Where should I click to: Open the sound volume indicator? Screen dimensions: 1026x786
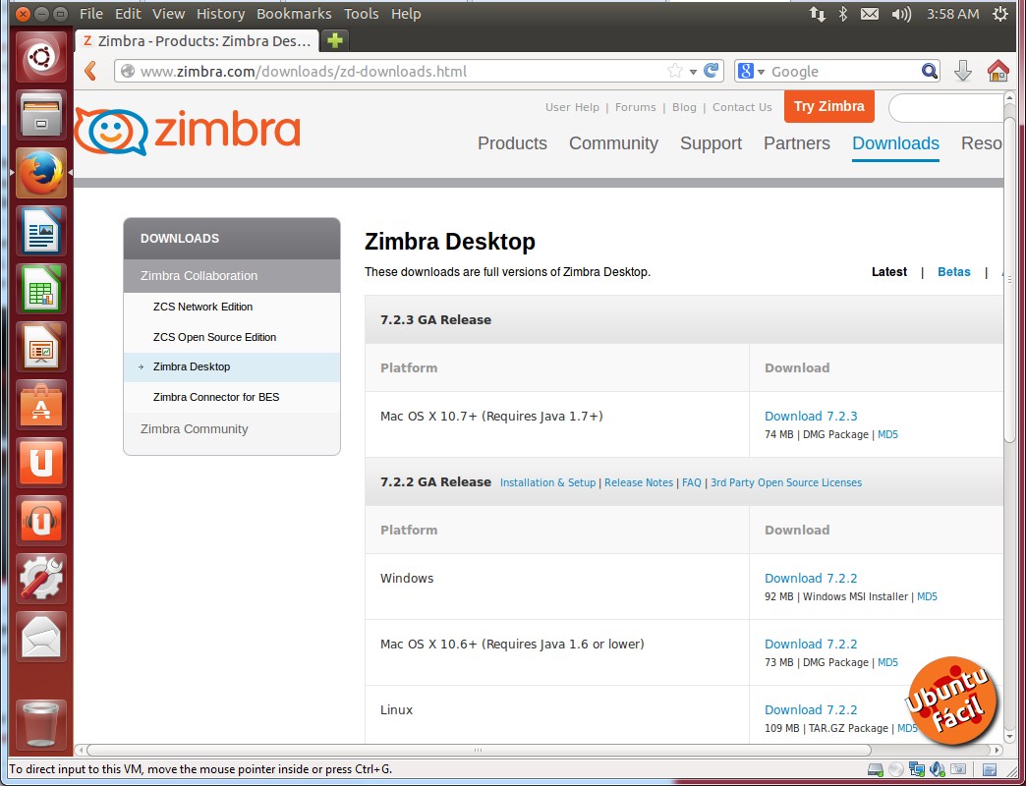901,14
